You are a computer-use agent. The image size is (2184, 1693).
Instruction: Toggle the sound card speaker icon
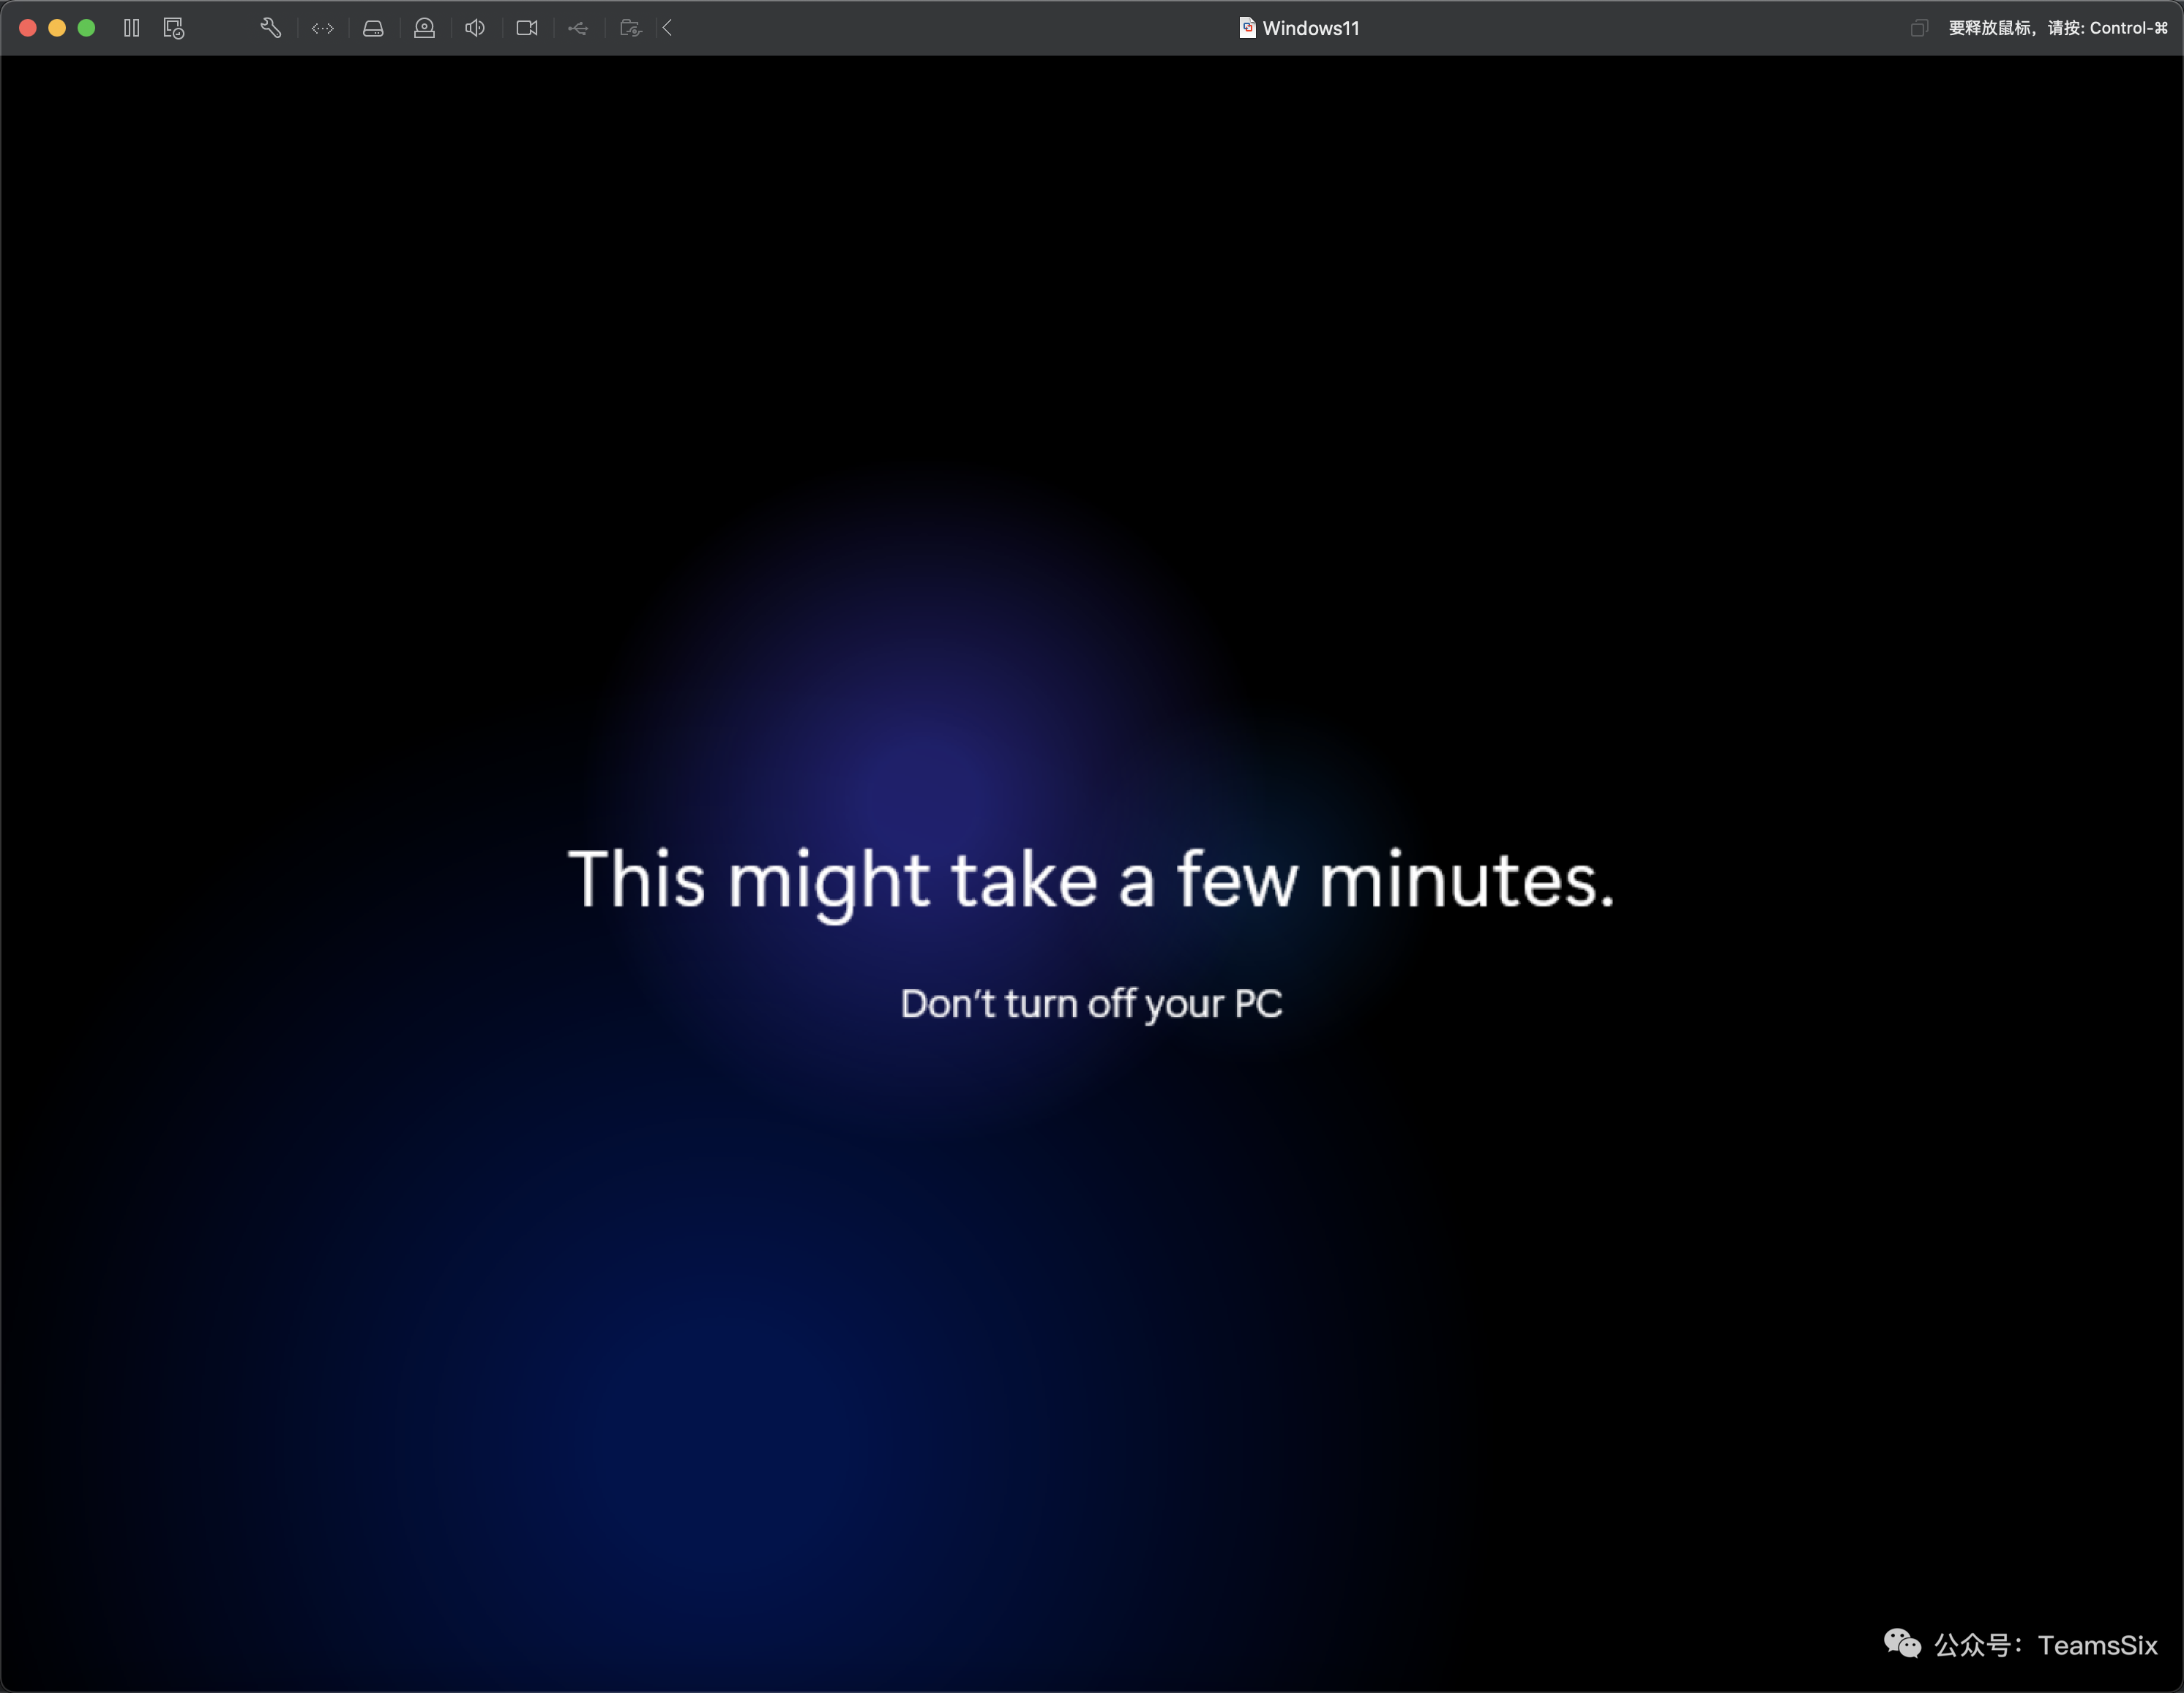pyautogui.click(x=475, y=28)
